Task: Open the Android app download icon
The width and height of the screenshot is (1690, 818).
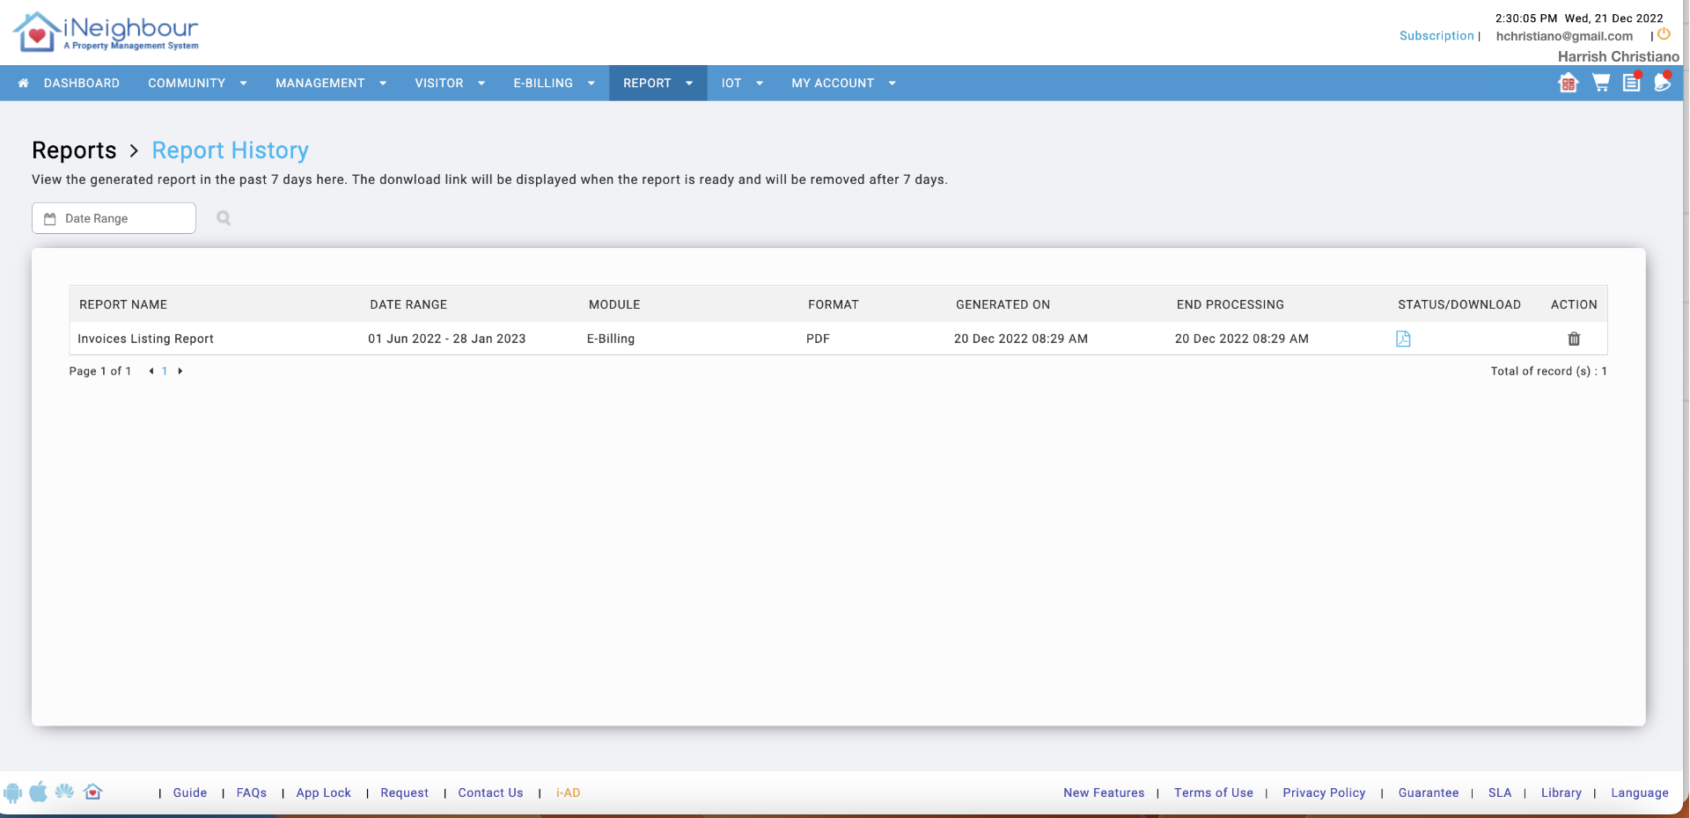Action: click(12, 792)
